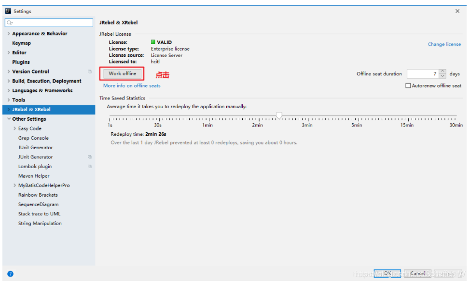The height and width of the screenshot is (283, 470).
Task: Click the help question mark icon
Action: [10, 274]
